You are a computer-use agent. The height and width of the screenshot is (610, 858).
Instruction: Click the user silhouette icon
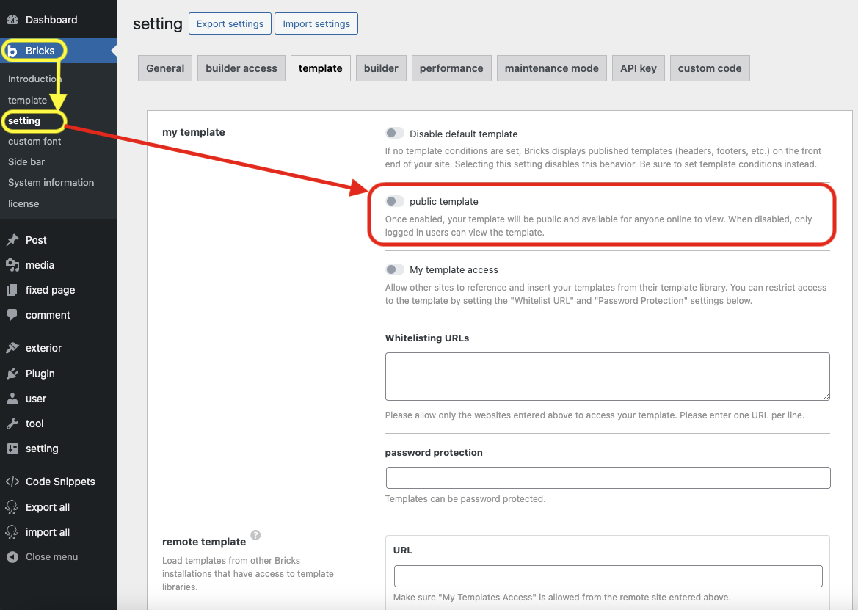tap(12, 399)
